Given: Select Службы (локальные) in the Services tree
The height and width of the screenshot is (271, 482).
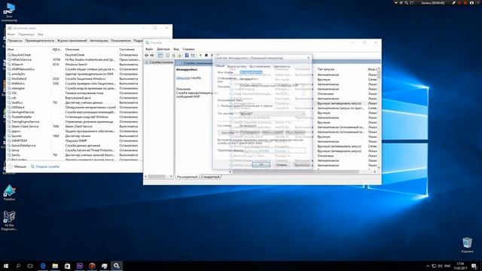Looking at the screenshot, I should tap(159, 62).
